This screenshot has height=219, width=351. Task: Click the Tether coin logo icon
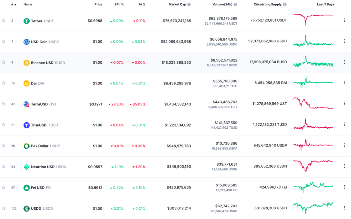click(x=26, y=21)
